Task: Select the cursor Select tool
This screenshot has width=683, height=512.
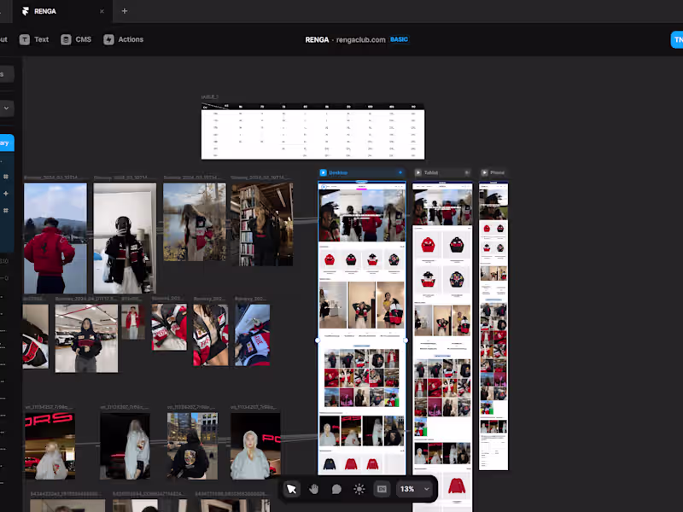Action: 292,489
